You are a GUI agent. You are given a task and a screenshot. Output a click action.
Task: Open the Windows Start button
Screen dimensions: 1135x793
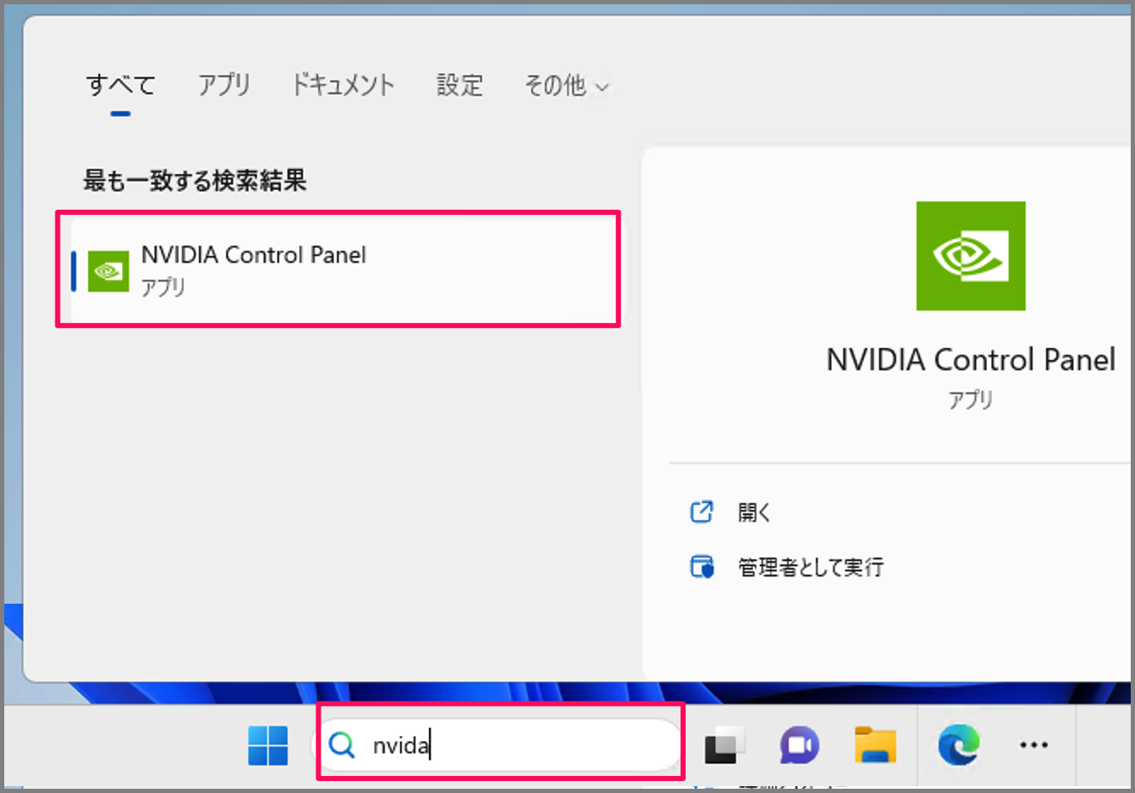268,745
